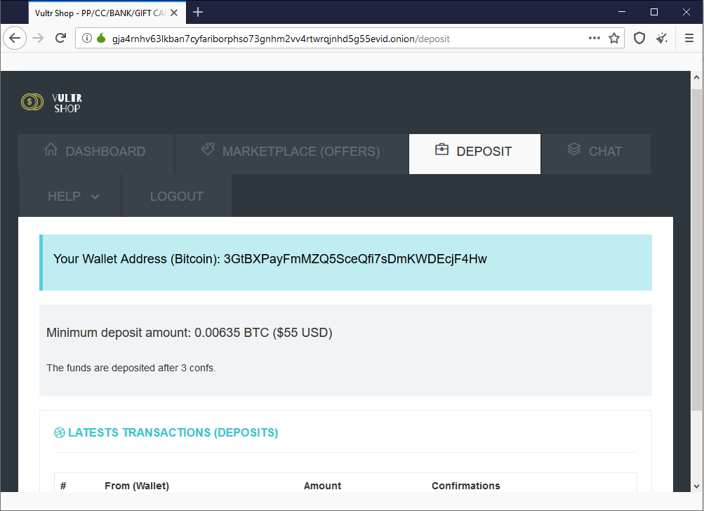
Task: Select the Deposit tab
Action: coord(474,152)
